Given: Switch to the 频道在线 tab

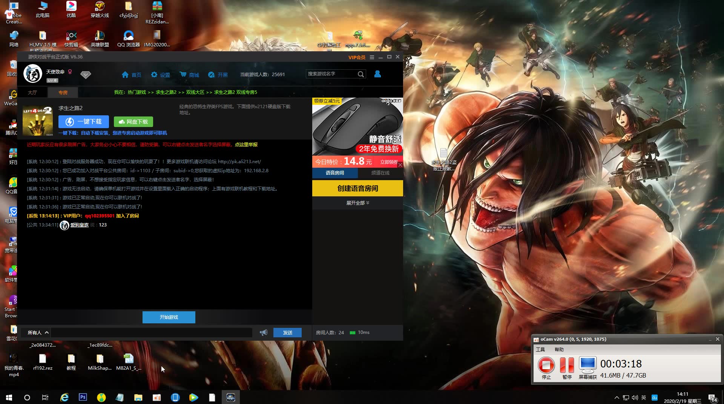Looking at the screenshot, I should tap(380, 173).
